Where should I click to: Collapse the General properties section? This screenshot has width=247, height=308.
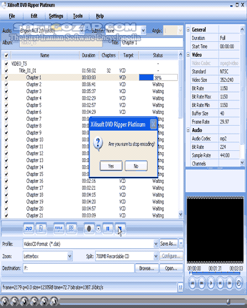click(188, 30)
